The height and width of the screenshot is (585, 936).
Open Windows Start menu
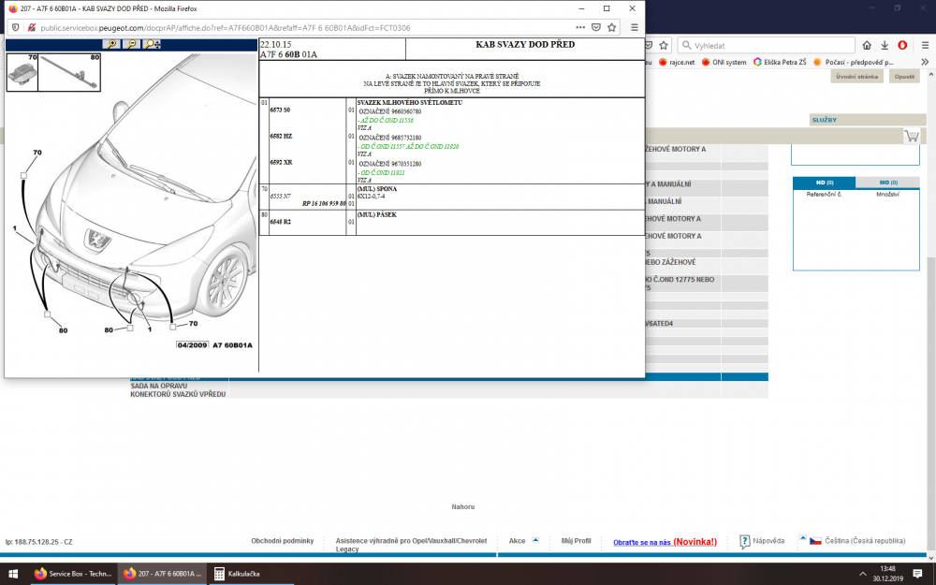(x=12, y=574)
